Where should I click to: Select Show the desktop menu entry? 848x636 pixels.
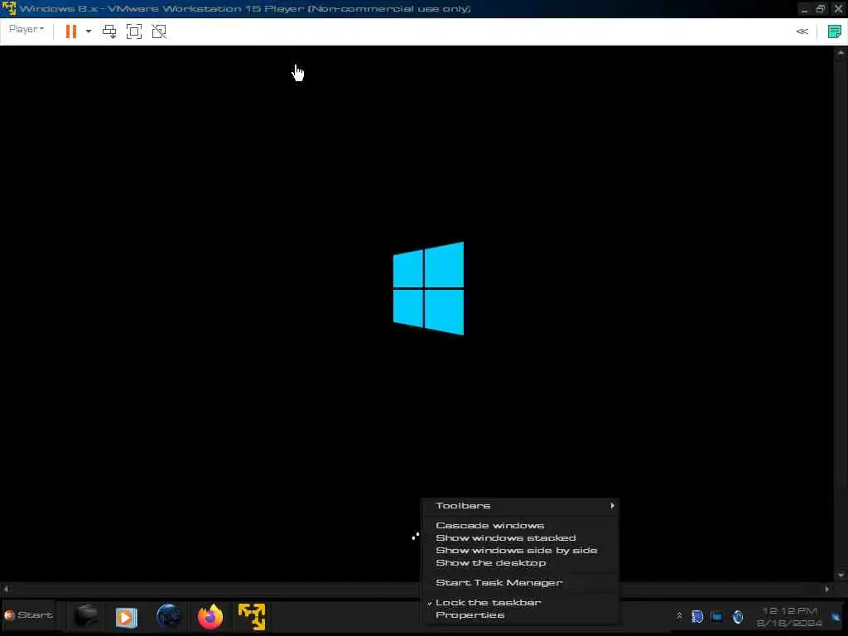pos(520,562)
